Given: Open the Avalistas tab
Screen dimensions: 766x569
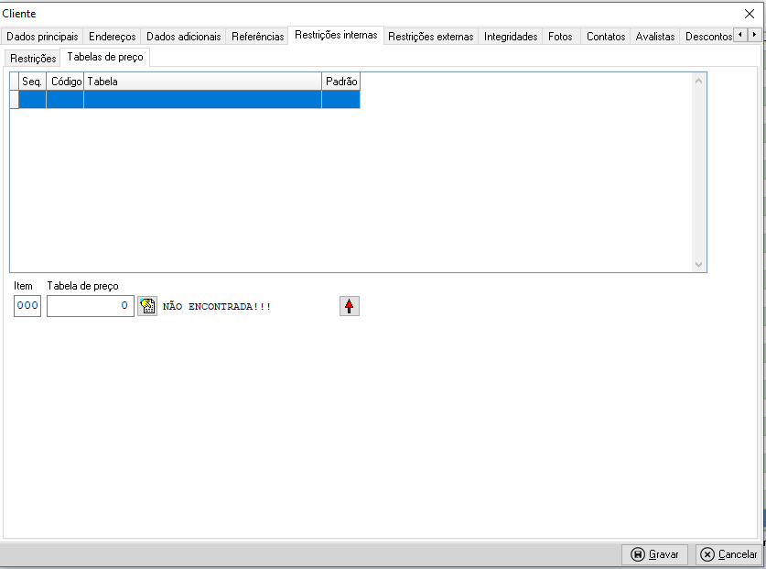Looking at the screenshot, I should tap(655, 37).
